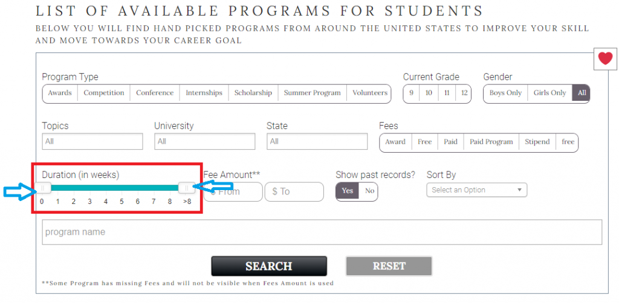Open the Topics dropdown field

point(92,141)
